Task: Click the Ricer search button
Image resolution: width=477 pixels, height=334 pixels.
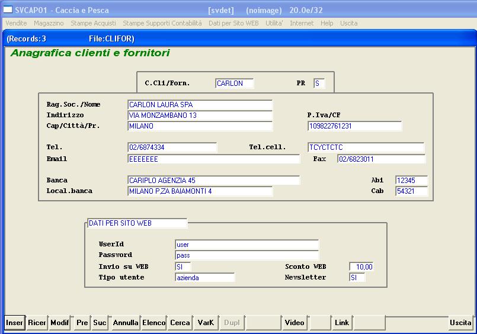Action: [37, 323]
